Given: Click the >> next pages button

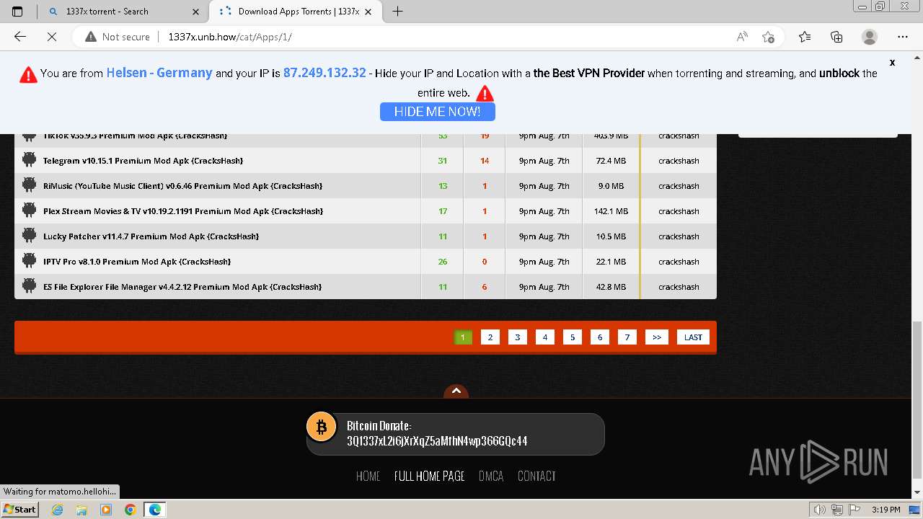Looking at the screenshot, I should pyautogui.click(x=657, y=337).
